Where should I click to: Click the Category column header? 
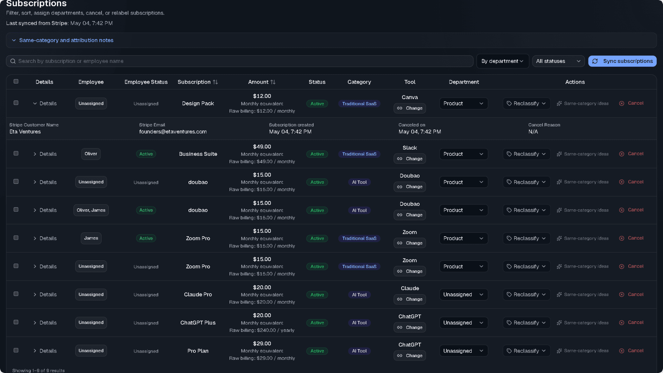(x=359, y=82)
